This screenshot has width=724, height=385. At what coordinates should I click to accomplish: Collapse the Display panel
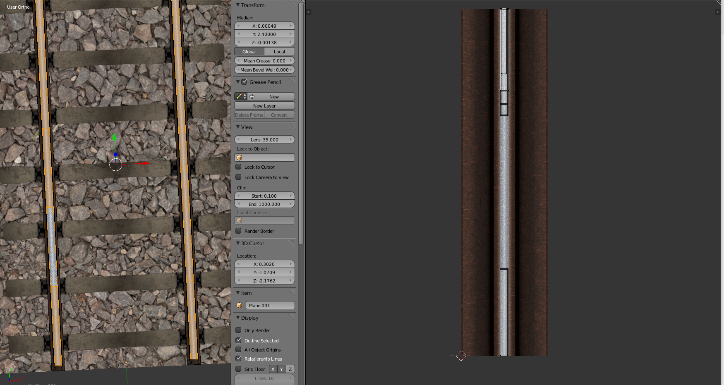[238, 318]
